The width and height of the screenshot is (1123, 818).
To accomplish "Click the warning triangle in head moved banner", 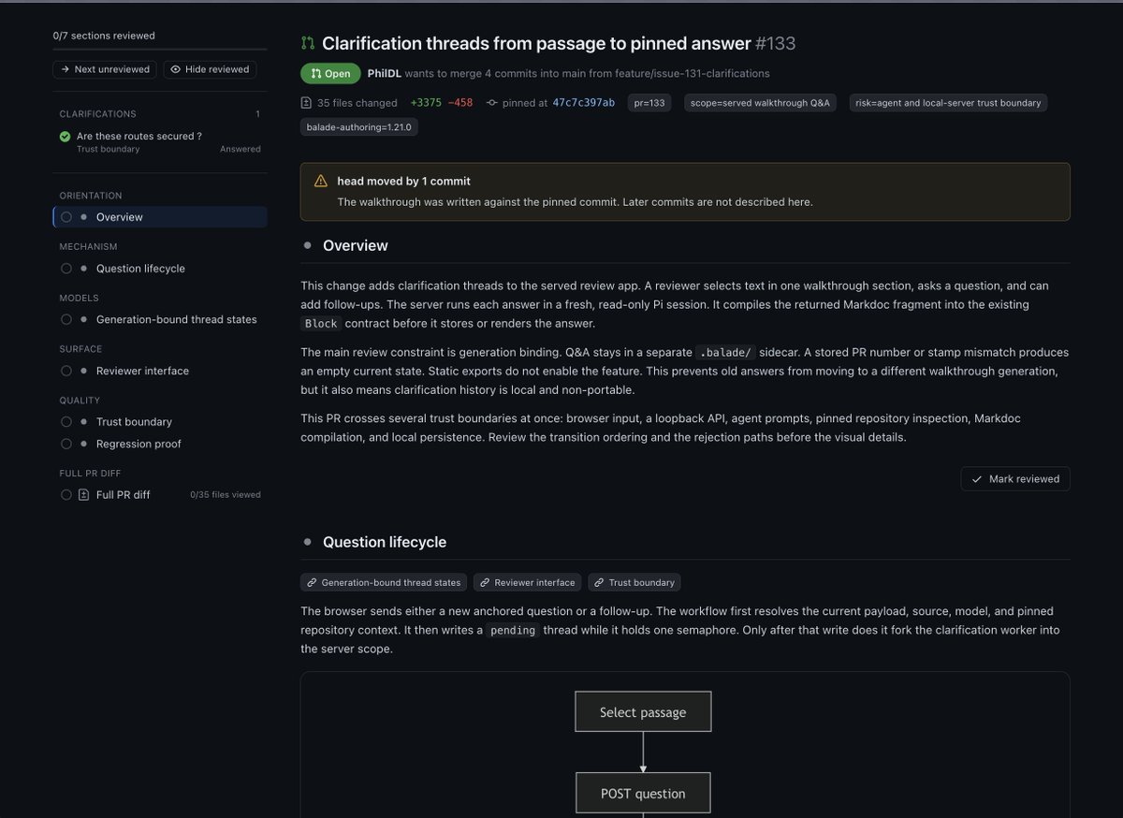I will [321, 181].
